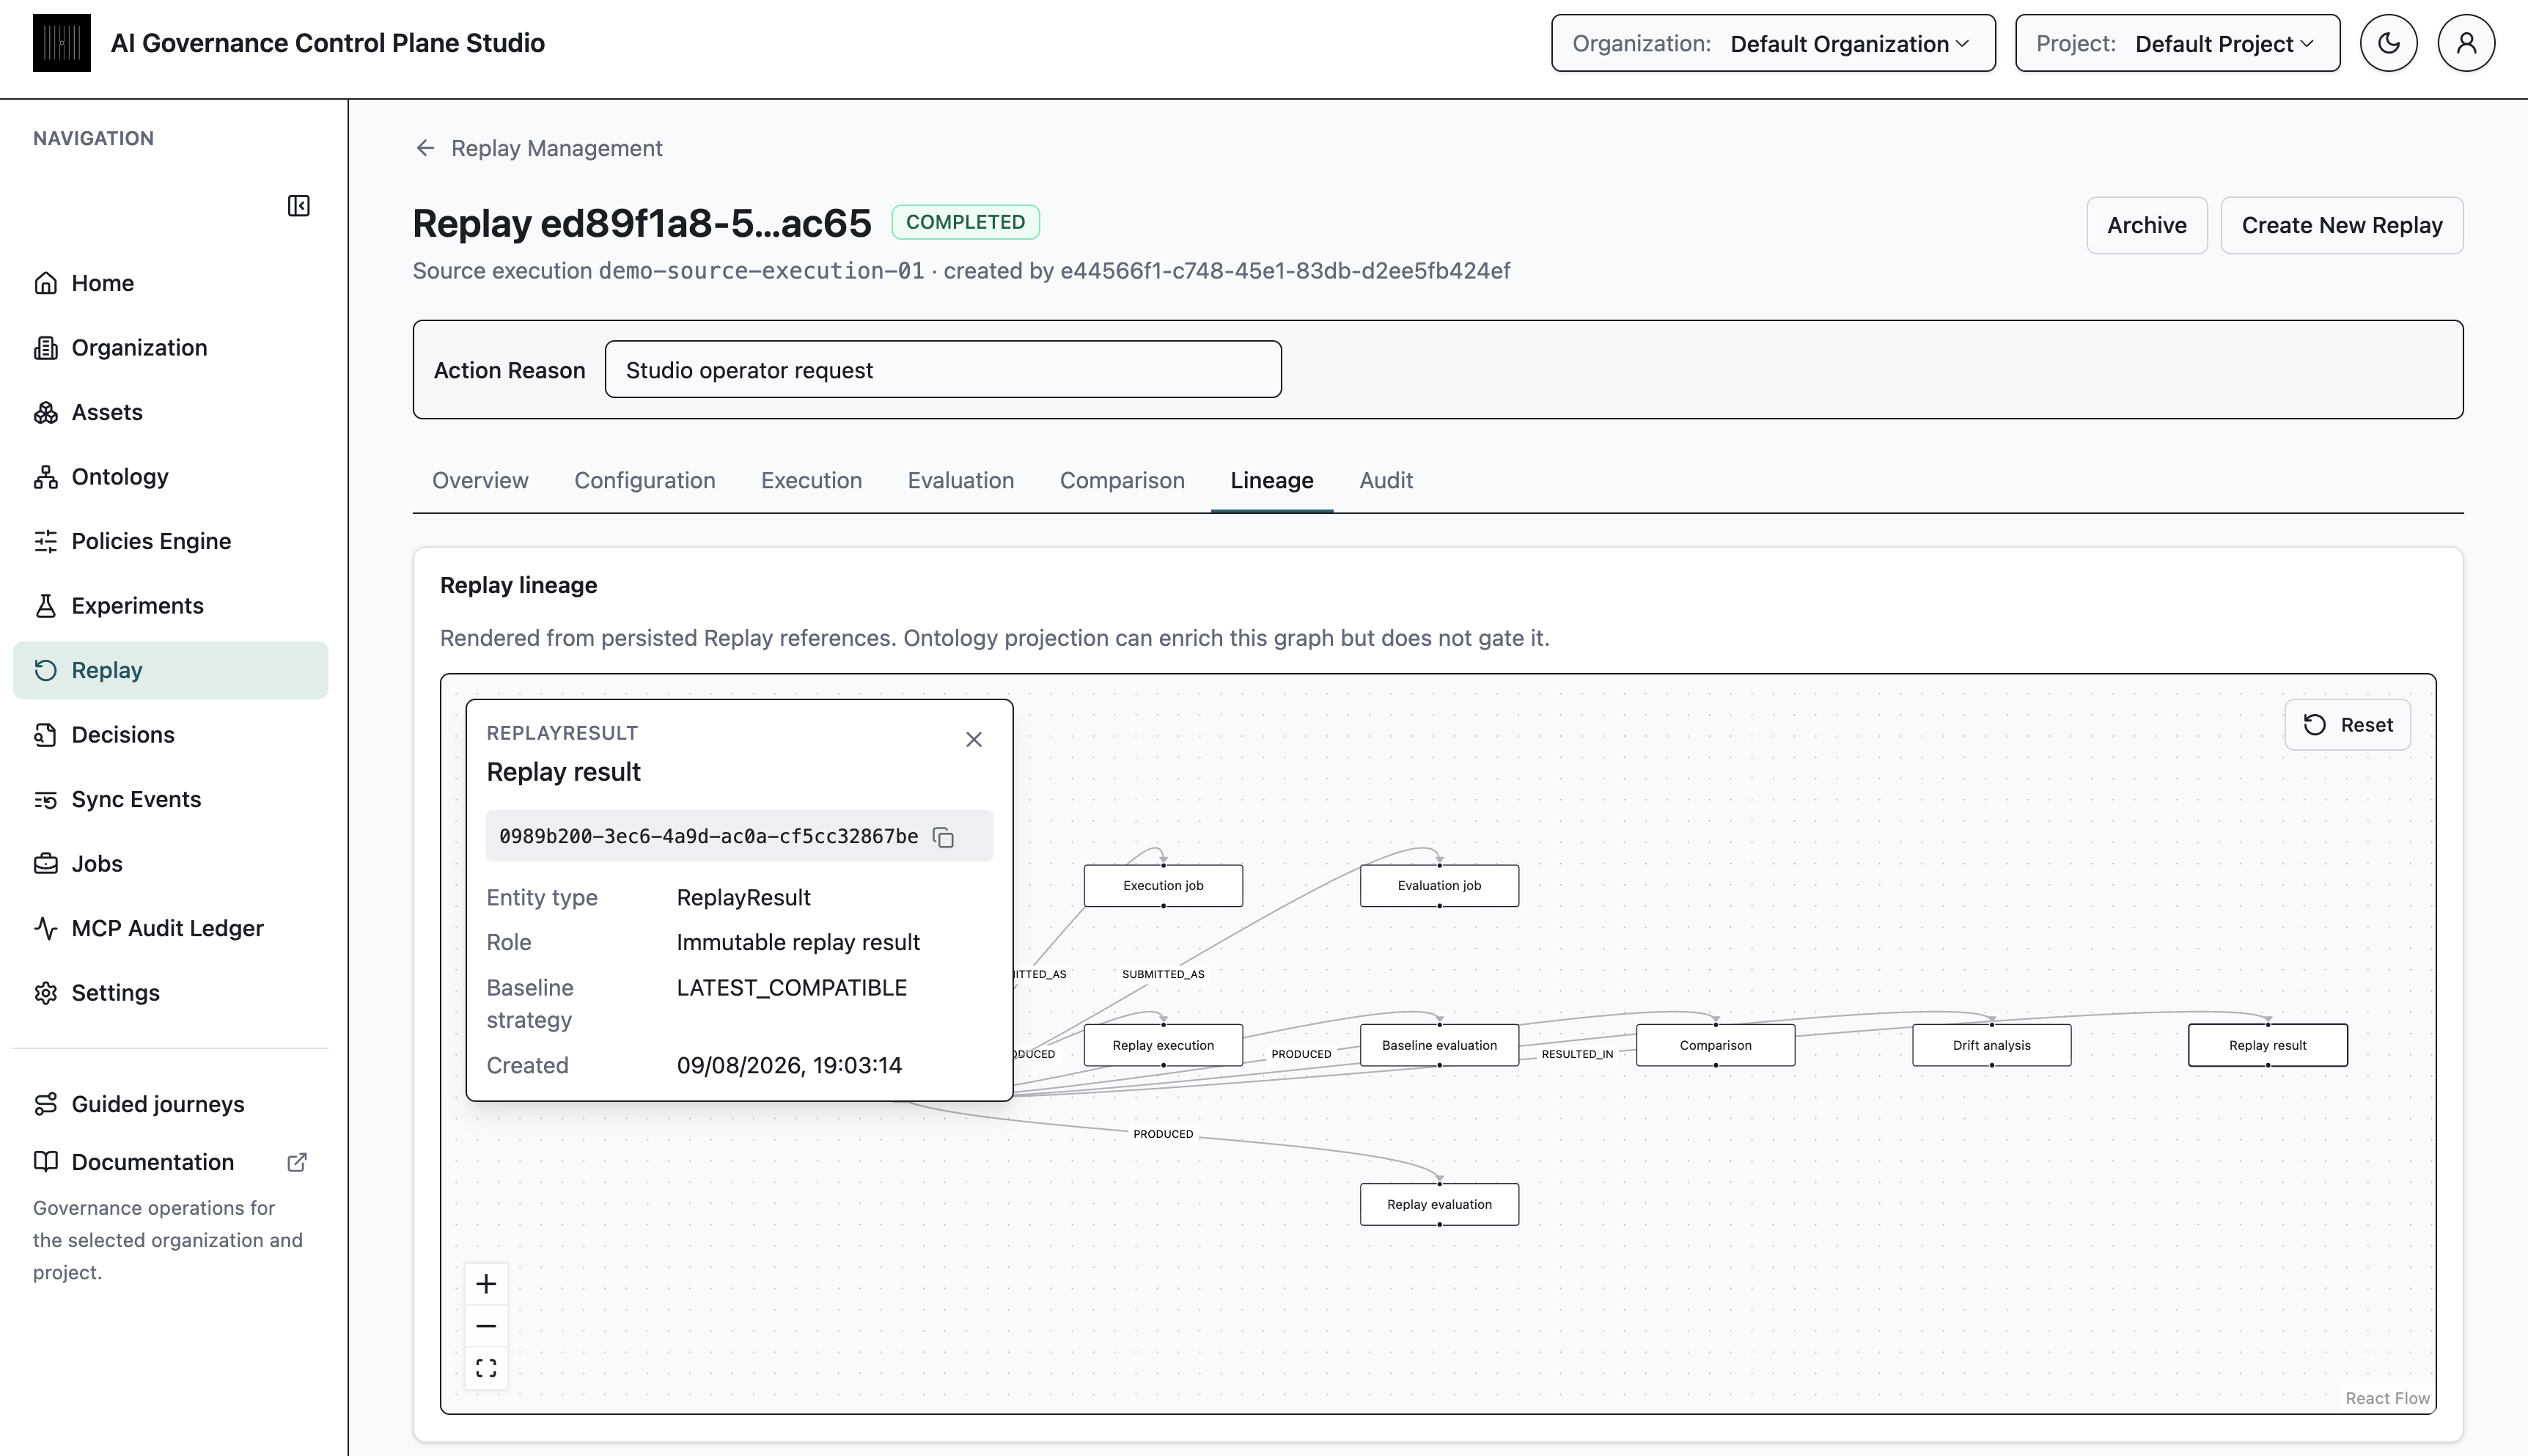Click the Archive button
Viewport: 2528px width, 1456px height.
pos(2146,225)
